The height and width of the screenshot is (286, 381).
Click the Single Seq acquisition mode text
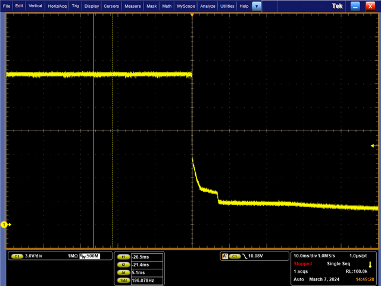[x=339, y=263]
